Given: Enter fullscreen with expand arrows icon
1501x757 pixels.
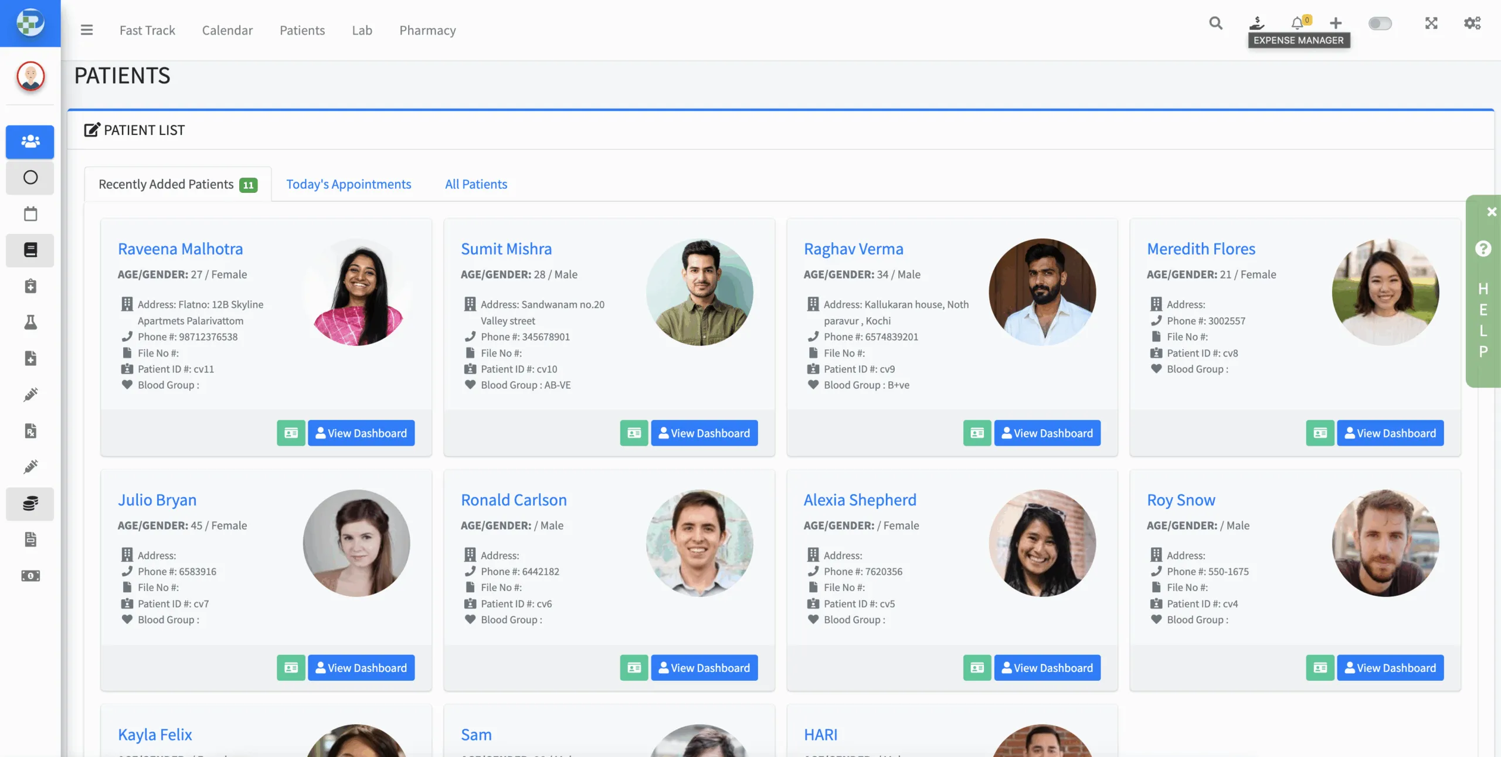Looking at the screenshot, I should point(1431,23).
